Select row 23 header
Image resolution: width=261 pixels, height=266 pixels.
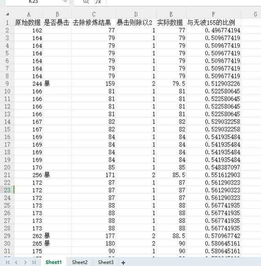coord(7,190)
